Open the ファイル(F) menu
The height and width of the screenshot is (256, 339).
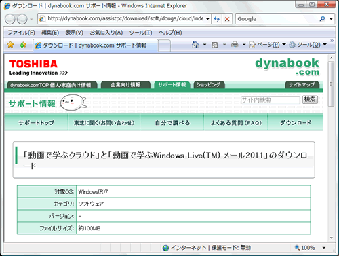21,33
